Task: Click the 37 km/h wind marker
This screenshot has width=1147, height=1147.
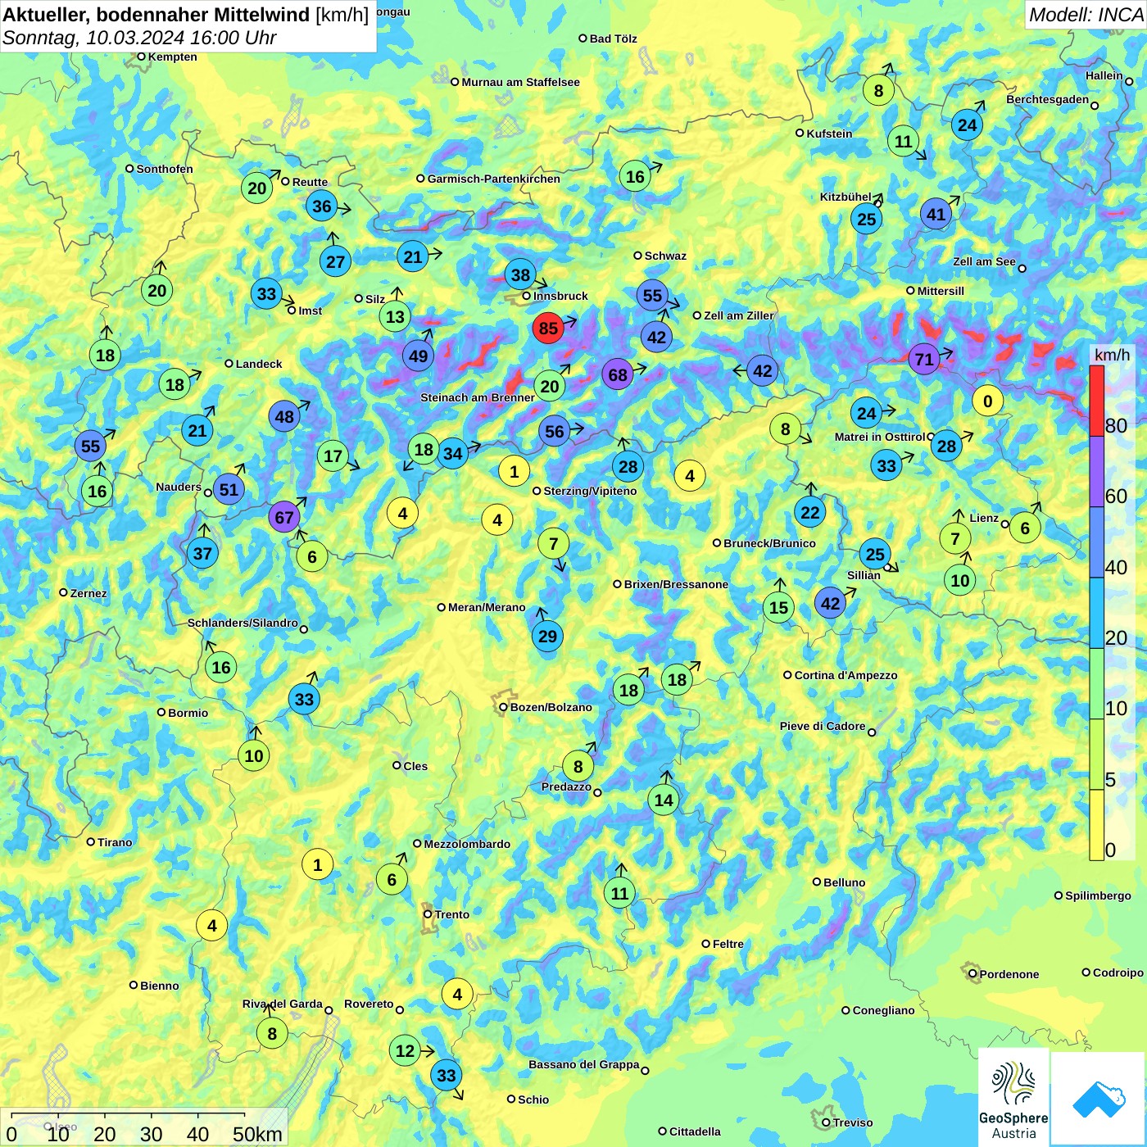Action: click(202, 553)
